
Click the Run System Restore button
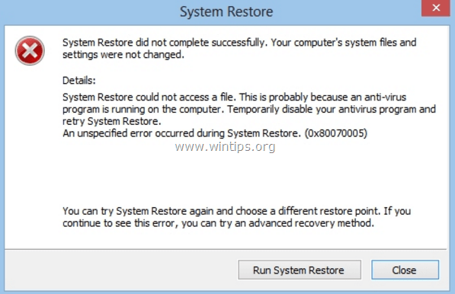coord(300,270)
